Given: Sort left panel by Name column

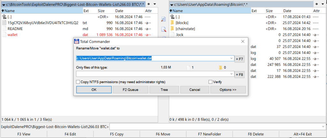Looking at the screenshot, I should pyautogui.click(x=42, y=11).
